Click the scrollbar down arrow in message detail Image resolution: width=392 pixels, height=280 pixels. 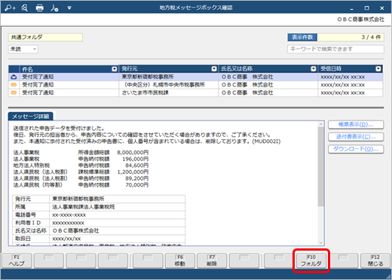[x=321, y=242]
